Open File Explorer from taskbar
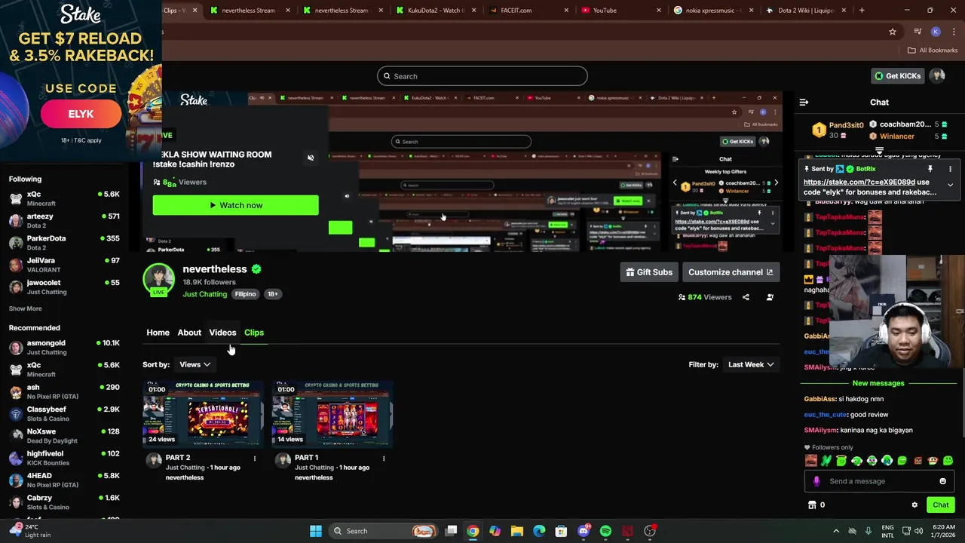Image resolution: width=965 pixels, height=543 pixels. (516, 531)
